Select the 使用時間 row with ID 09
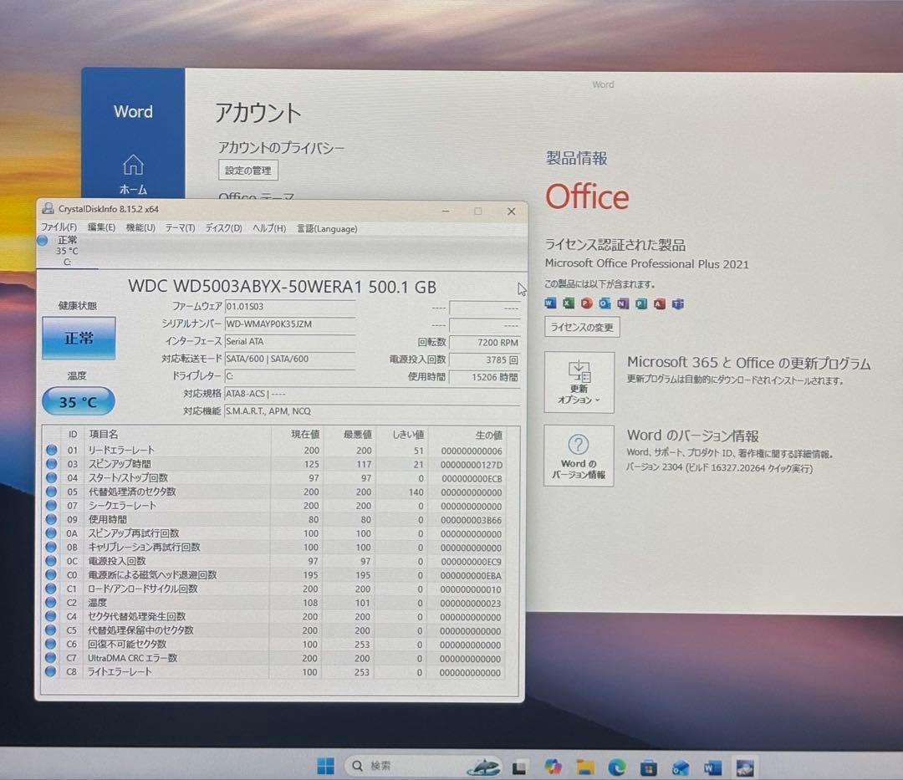The height and width of the screenshot is (780, 903). pos(275,519)
